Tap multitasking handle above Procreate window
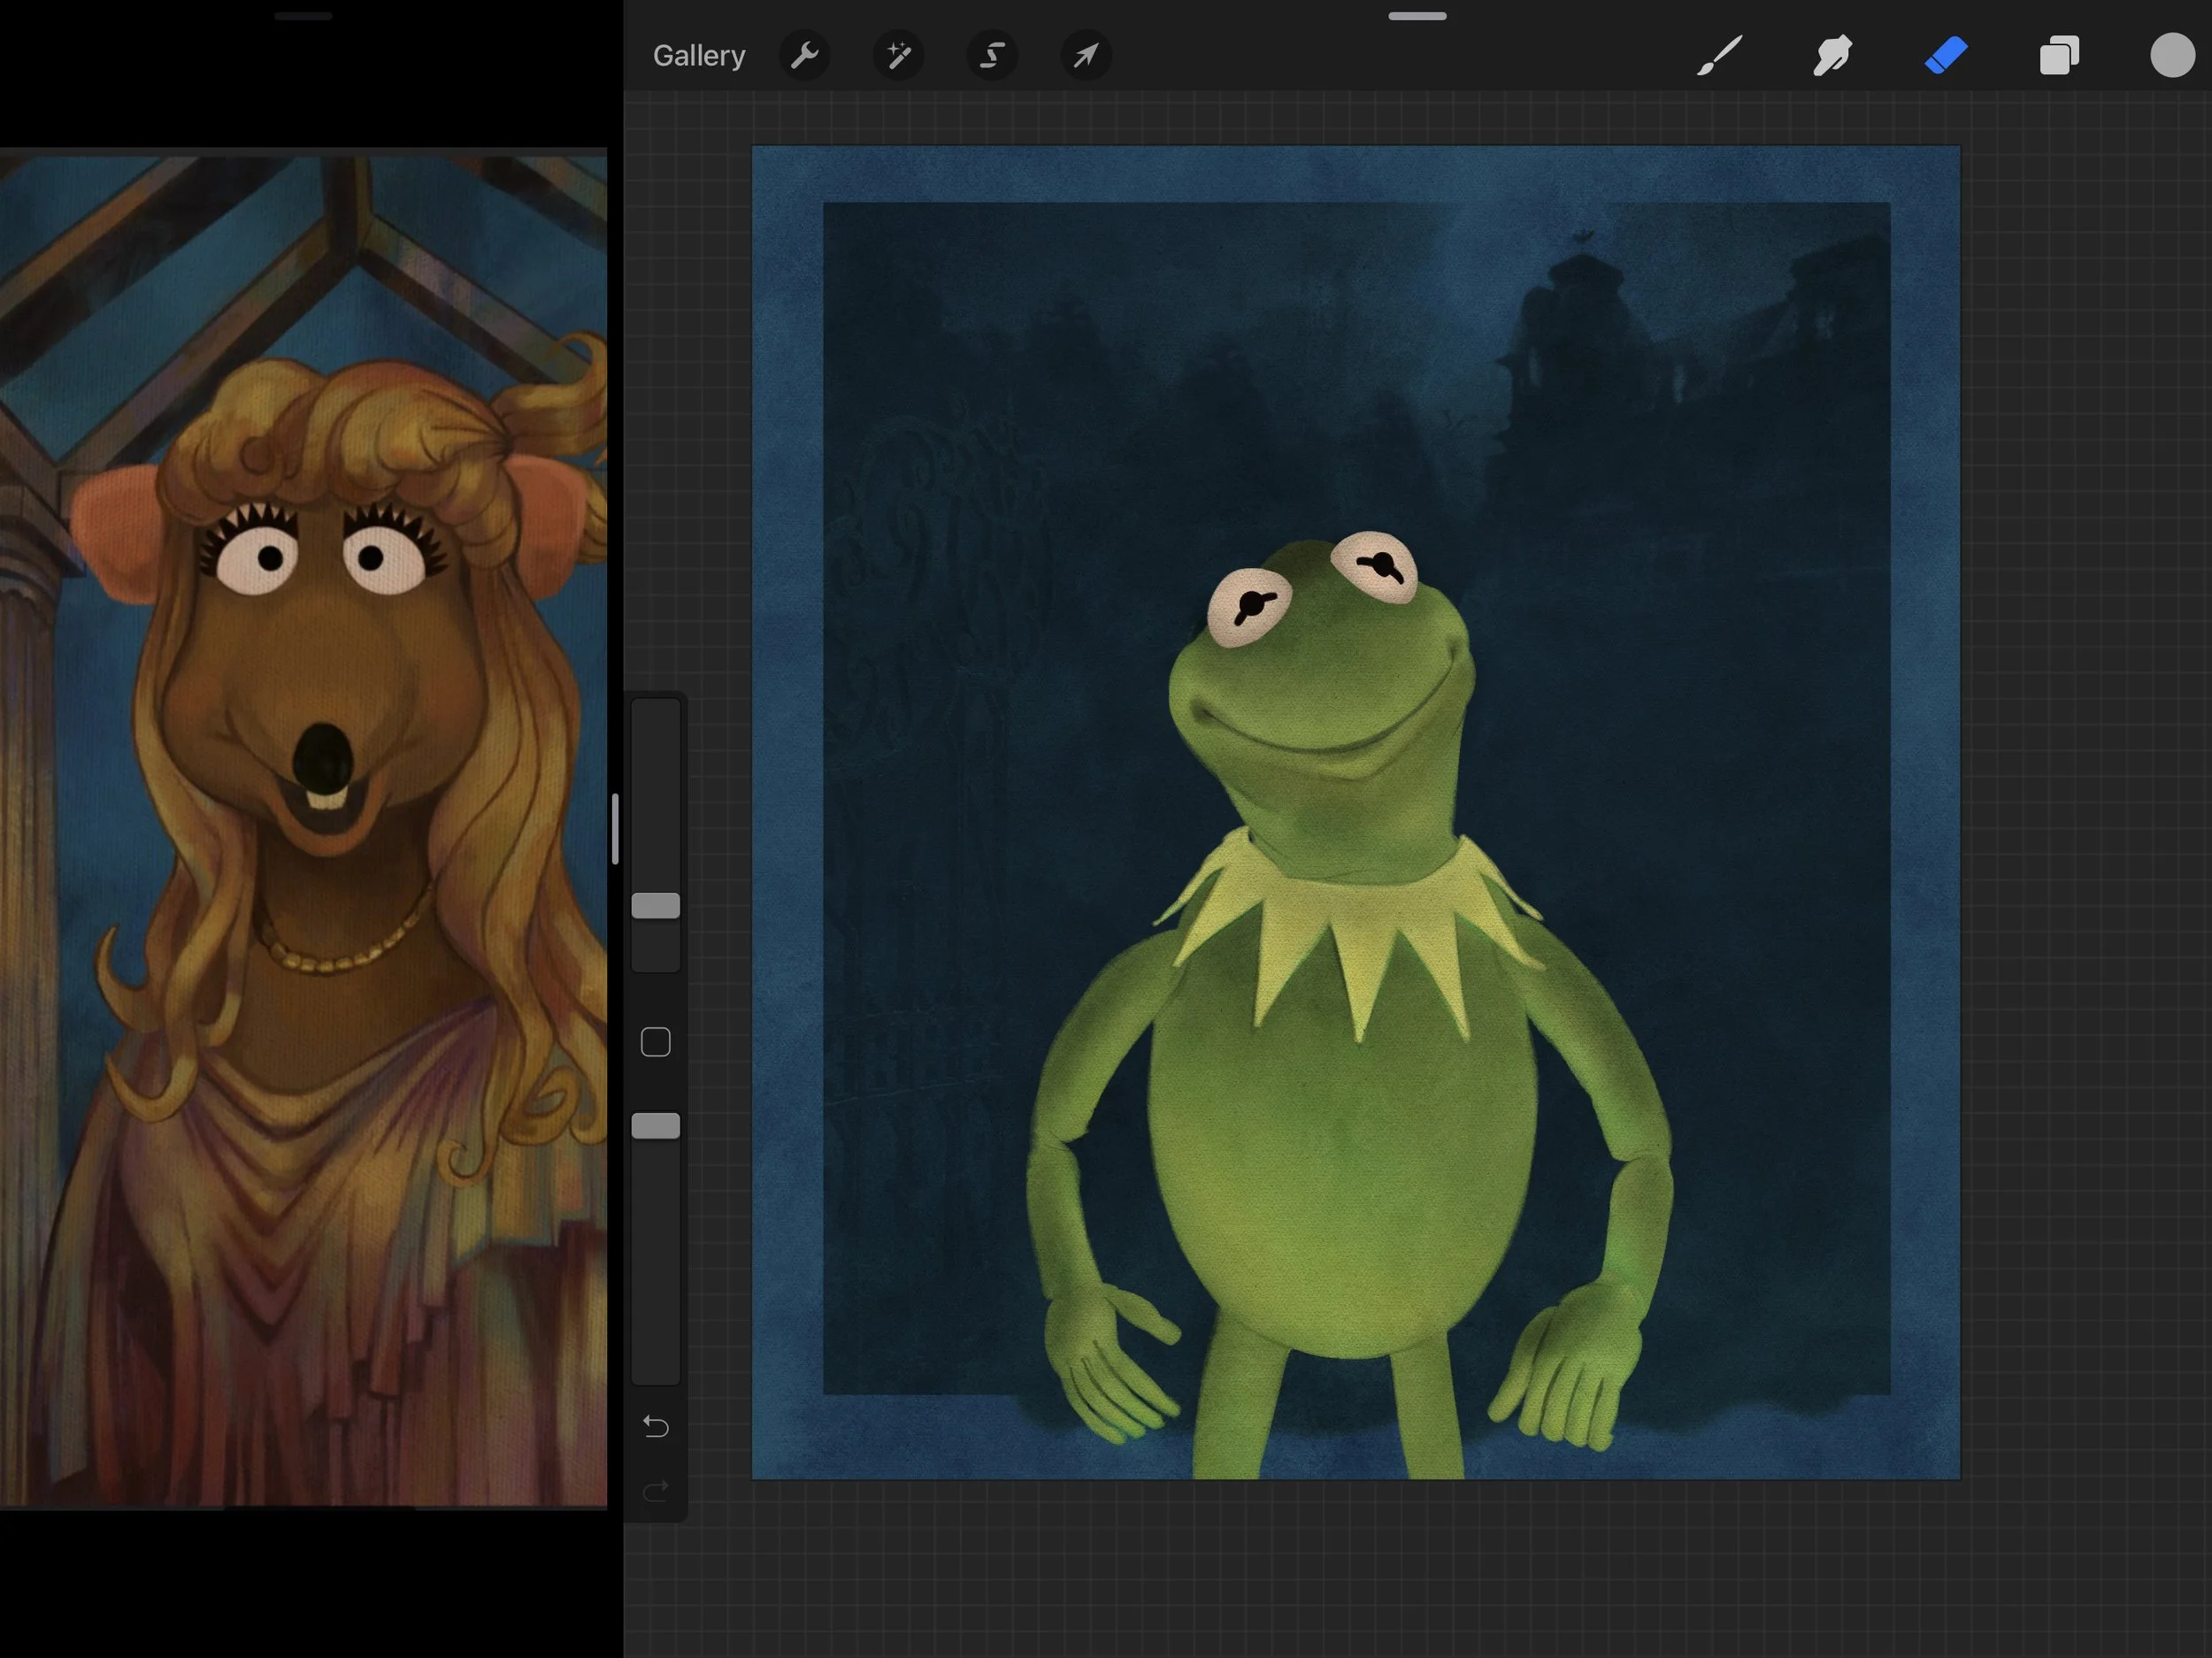Viewport: 2212px width, 1658px height. [1417, 16]
